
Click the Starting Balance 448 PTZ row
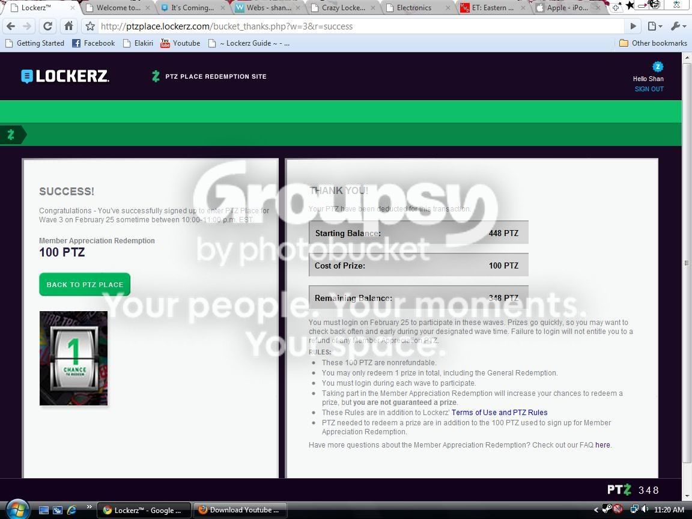[x=418, y=232]
